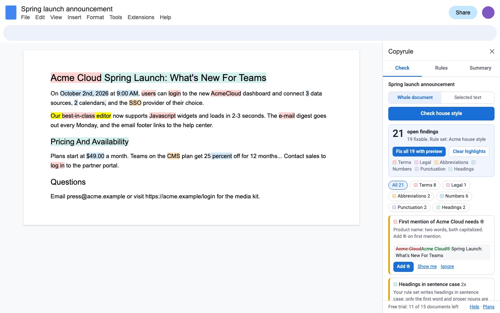Image resolution: width=500 pixels, height=313 pixels.
Task: Filter findings by Terms 8
Action: 425,185
